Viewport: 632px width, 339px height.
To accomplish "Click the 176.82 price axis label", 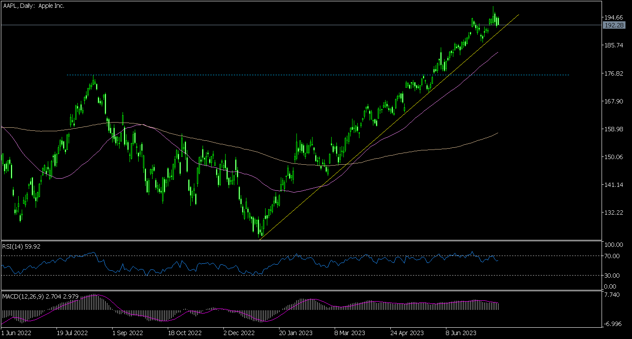I will pyautogui.click(x=613, y=73).
